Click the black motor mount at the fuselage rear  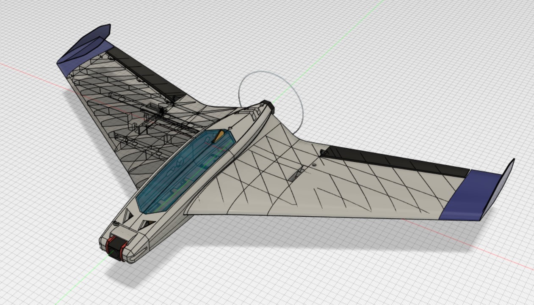click(267, 106)
